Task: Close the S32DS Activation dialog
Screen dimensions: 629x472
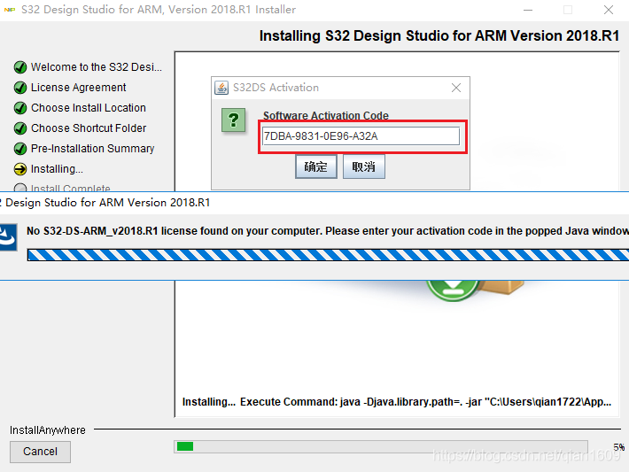Action: click(x=456, y=88)
